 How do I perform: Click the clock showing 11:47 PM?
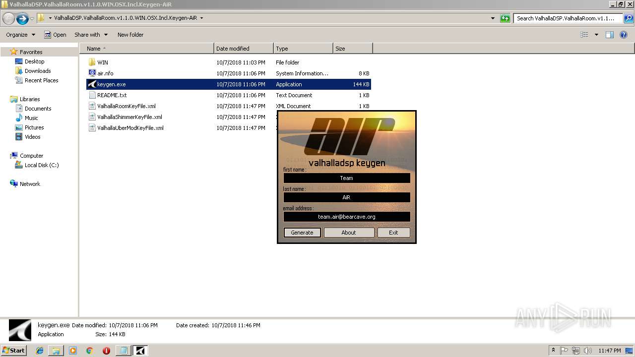point(610,351)
